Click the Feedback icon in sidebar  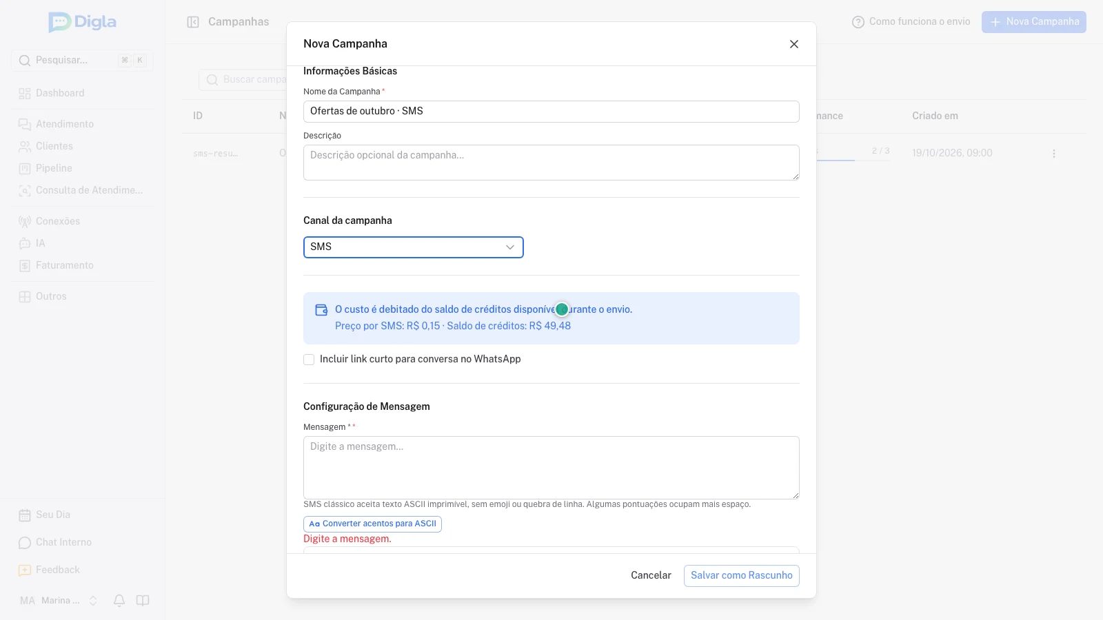pyautogui.click(x=25, y=570)
